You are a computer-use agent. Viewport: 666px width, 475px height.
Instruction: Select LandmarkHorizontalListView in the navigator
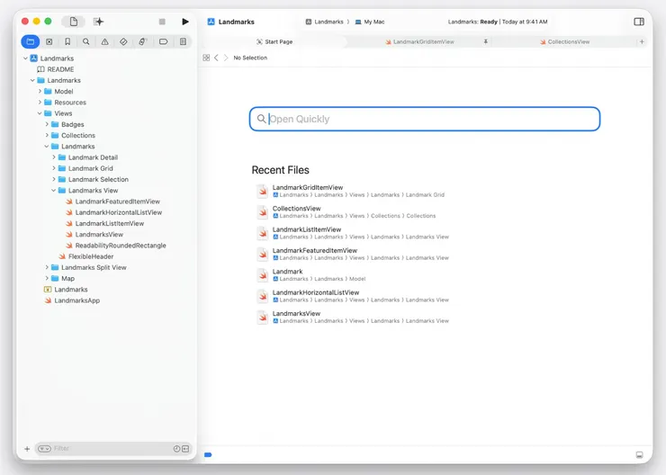coord(113,212)
